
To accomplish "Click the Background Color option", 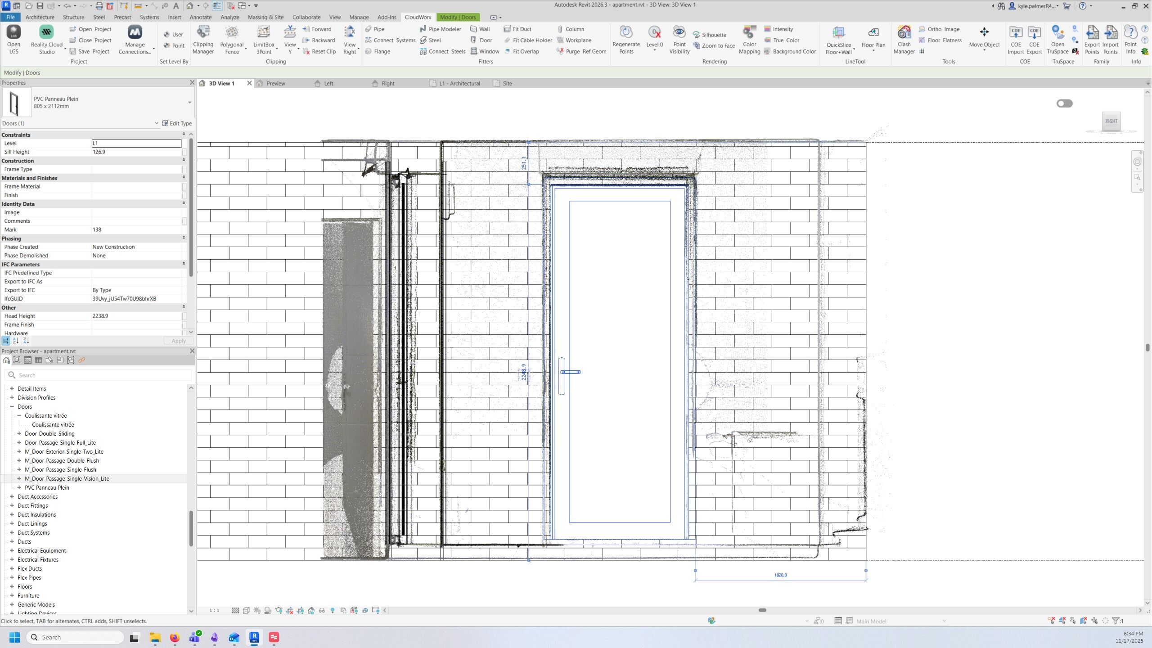I will [x=794, y=51].
